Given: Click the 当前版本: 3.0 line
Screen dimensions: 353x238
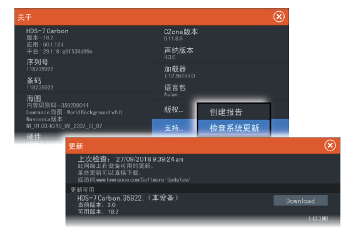Looking at the screenshot, I should click(97, 205).
